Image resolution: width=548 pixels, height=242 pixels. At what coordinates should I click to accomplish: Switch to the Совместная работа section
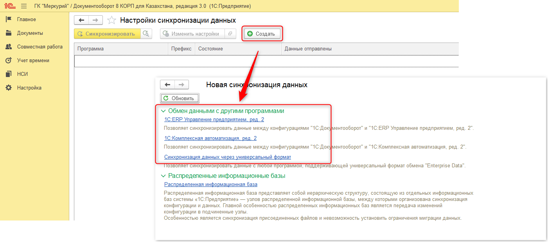point(40,47)
